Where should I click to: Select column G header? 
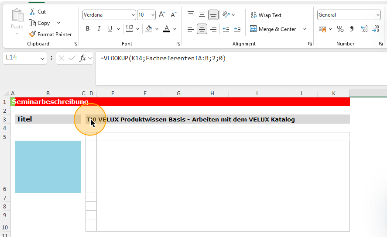(x=178, y=94)
